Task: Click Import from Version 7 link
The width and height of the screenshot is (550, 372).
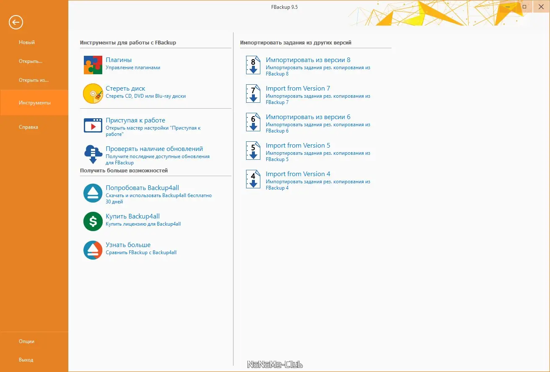Action: click(x=298, y=88)
